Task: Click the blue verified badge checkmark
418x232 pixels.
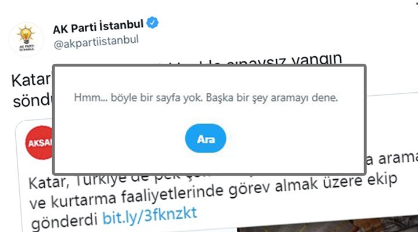Action: [153, 23]
